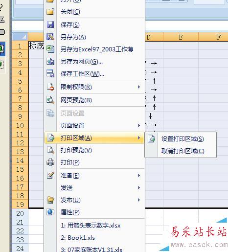228x252 pixels.
Task: Click the Prepare pencil icon
Action: [x=50, y=175]
